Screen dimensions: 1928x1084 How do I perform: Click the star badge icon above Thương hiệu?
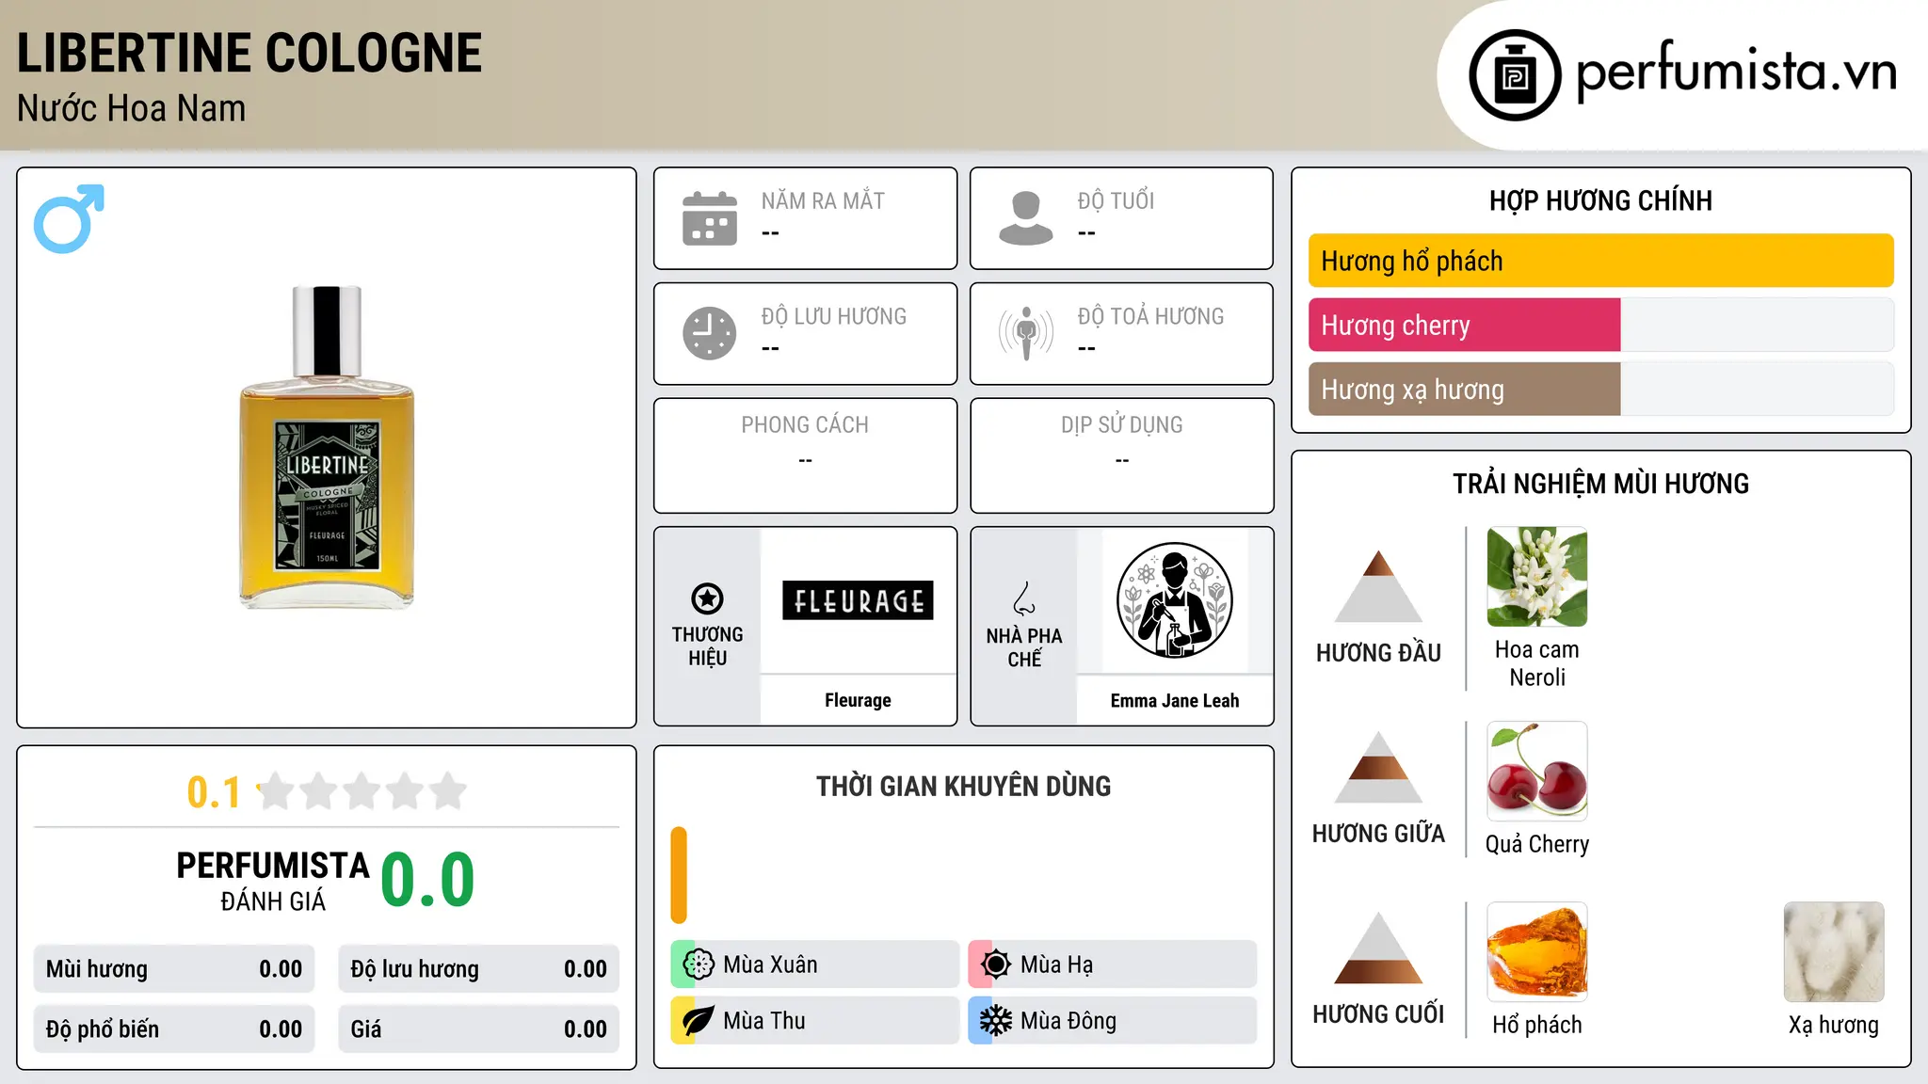[707, 598]
